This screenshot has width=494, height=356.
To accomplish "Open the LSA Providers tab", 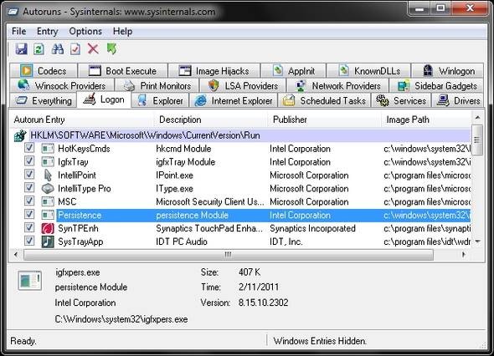I will coord(243,85).
